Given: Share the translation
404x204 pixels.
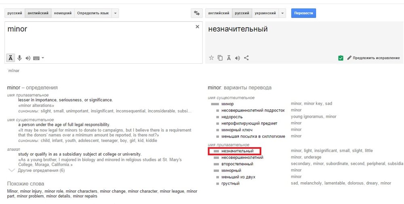Looking at the screenshot, I should pos(246,58).
